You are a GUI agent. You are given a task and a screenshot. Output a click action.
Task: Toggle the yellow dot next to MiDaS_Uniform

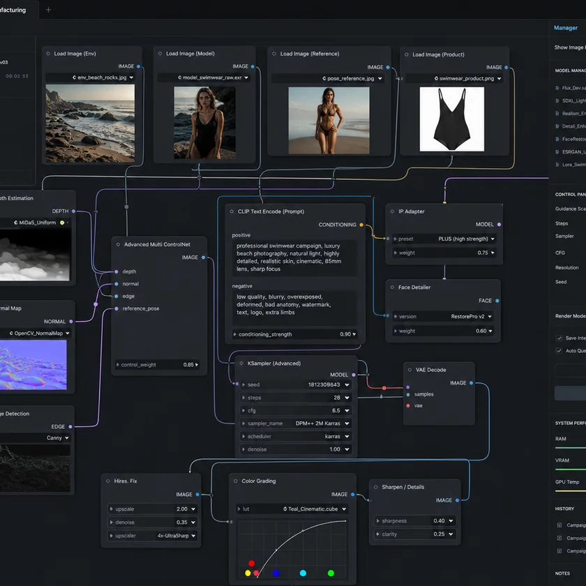[x=62, y=223]
